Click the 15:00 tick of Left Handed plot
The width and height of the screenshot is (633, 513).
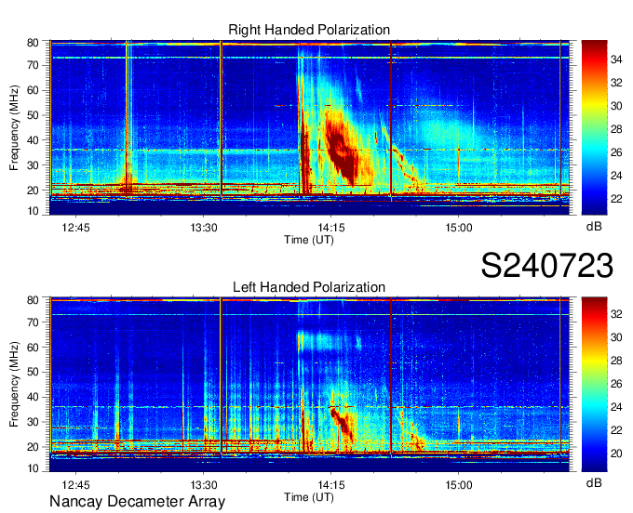459,485
